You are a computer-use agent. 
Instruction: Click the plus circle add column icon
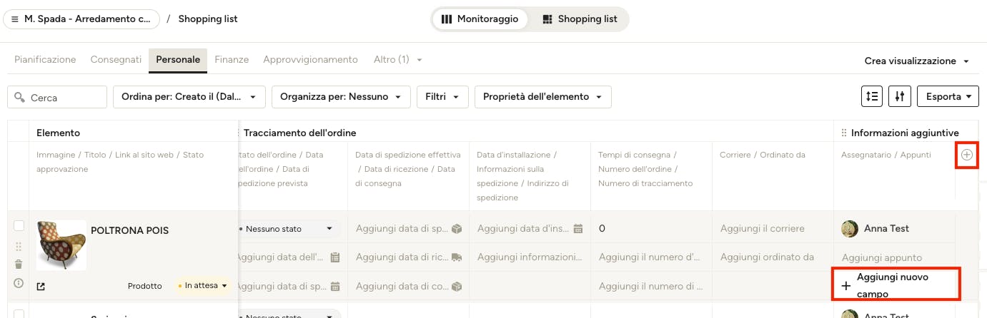[967, 155]
